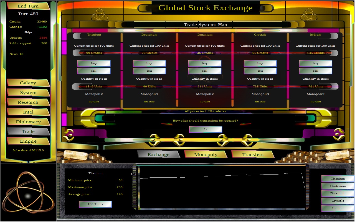Select the Exchange tab

pyautogui.click(x=158, y=155)
